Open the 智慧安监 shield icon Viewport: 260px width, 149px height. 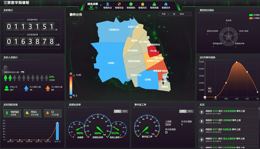click(119, 4)
